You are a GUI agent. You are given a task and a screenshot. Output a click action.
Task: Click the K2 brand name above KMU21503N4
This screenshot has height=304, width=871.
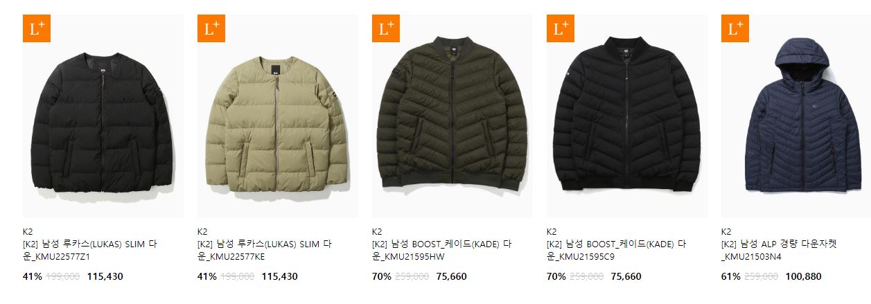coord(726,232)
